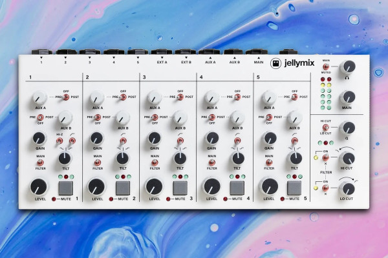Adjust the channel 1 AUX B knob
The width and height of the screenshot is (388, 258).
pos(65,118)
